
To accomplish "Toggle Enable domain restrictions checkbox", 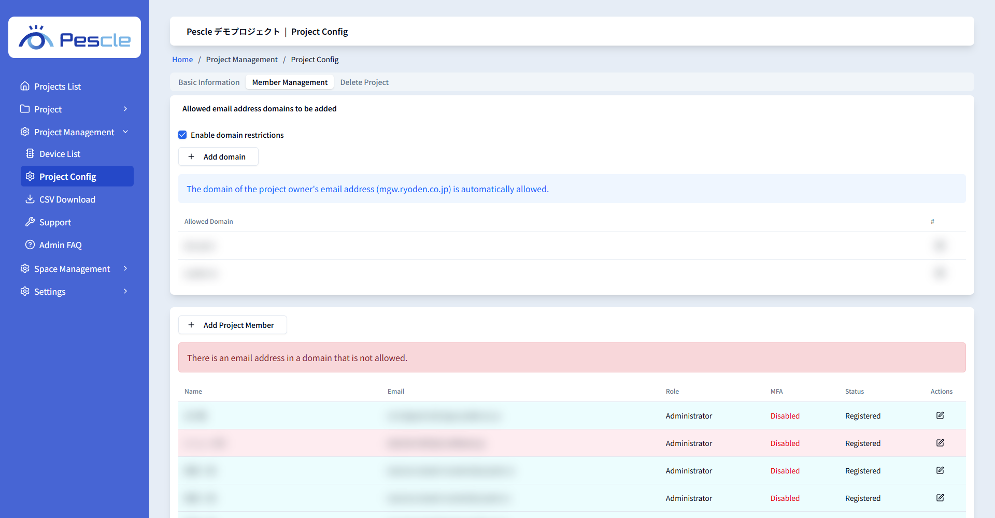I will point(182,135).
